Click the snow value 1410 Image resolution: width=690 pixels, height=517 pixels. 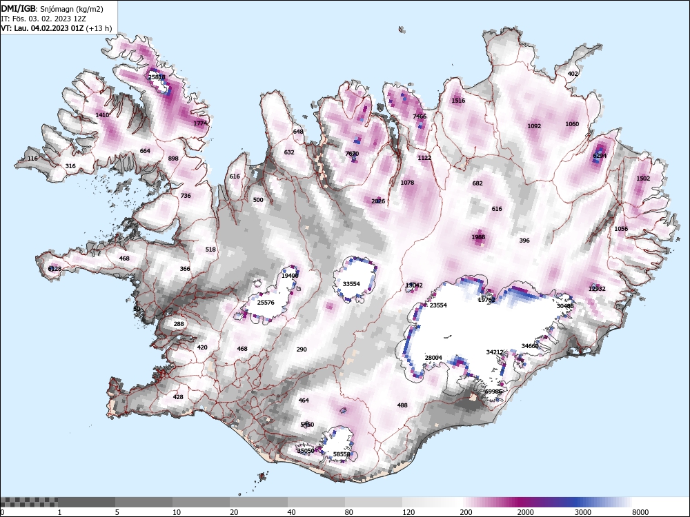[102, 115]
